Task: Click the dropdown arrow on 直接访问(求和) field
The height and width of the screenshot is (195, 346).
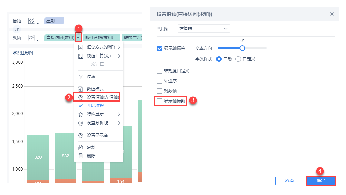Action: (x=79, y=38)
